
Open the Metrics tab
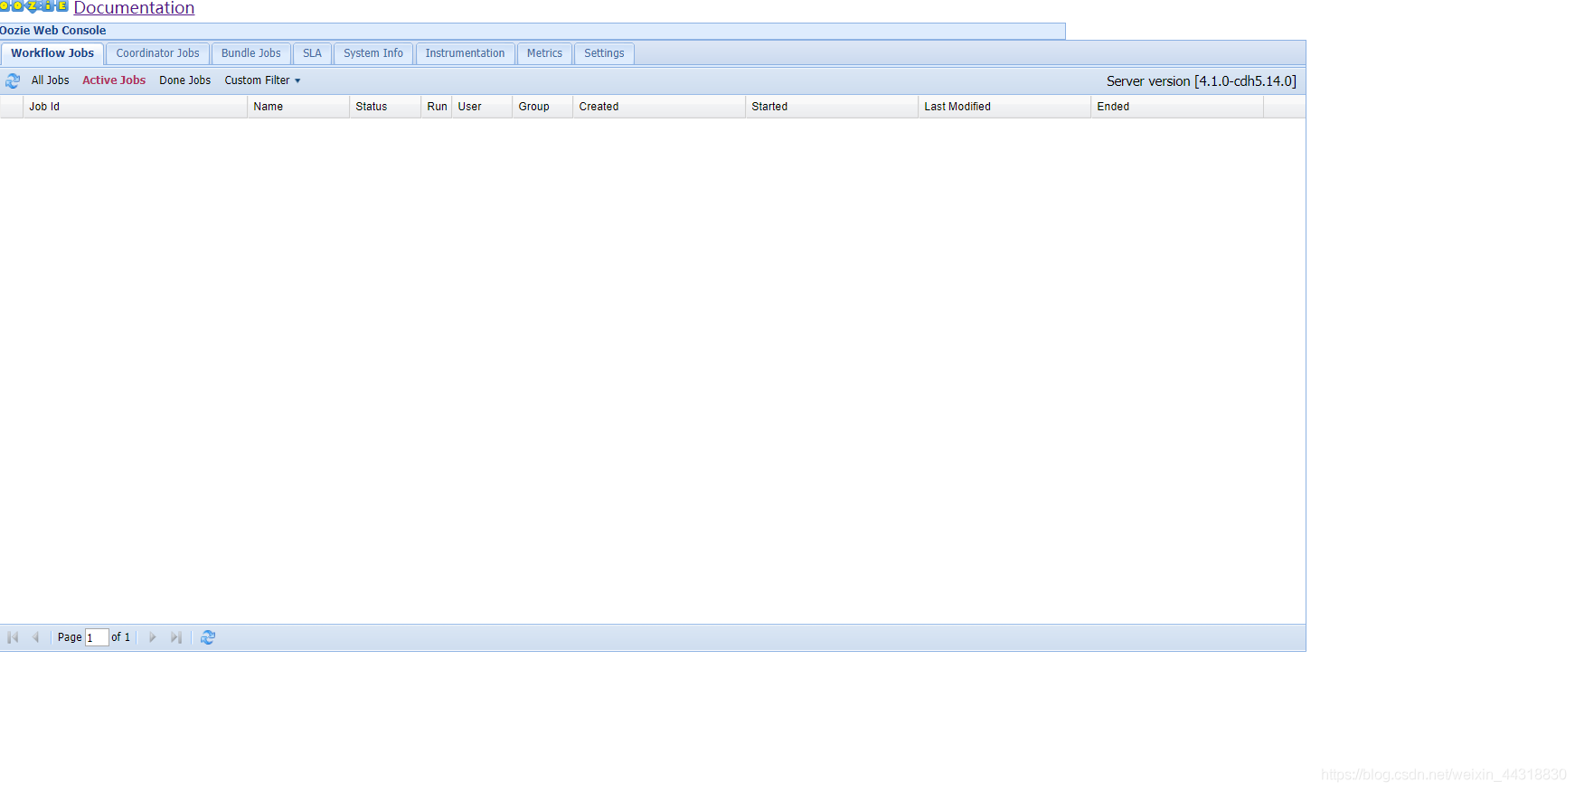tap(544, 53)
